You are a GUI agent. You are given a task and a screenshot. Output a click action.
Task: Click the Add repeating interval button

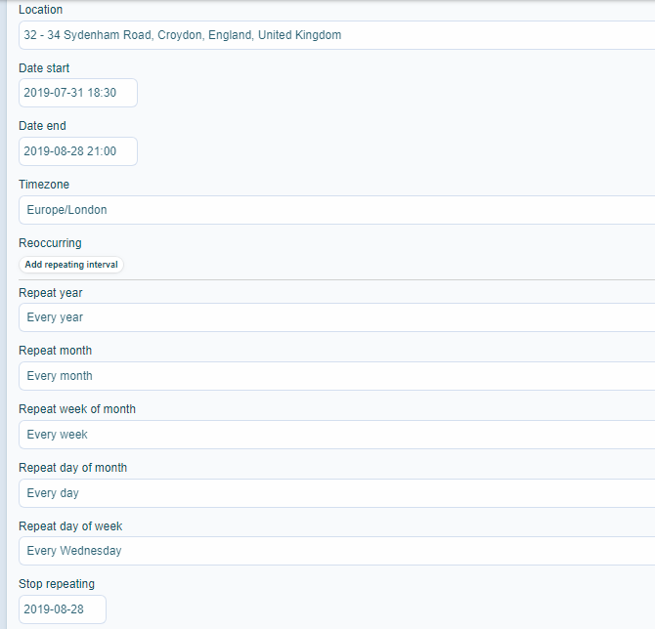71,265
